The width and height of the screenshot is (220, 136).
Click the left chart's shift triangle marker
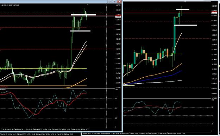click(88, 4)
